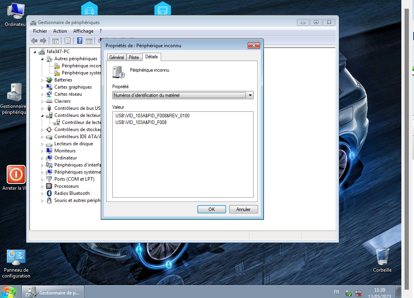Image resolution: width=414 pixels, height=298 pixels.
Task: Click the blue car icon on the desktop
Action: tap(89, 8)
